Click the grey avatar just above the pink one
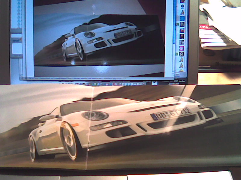Screen dimensions: 241x180 pos(182,42)
